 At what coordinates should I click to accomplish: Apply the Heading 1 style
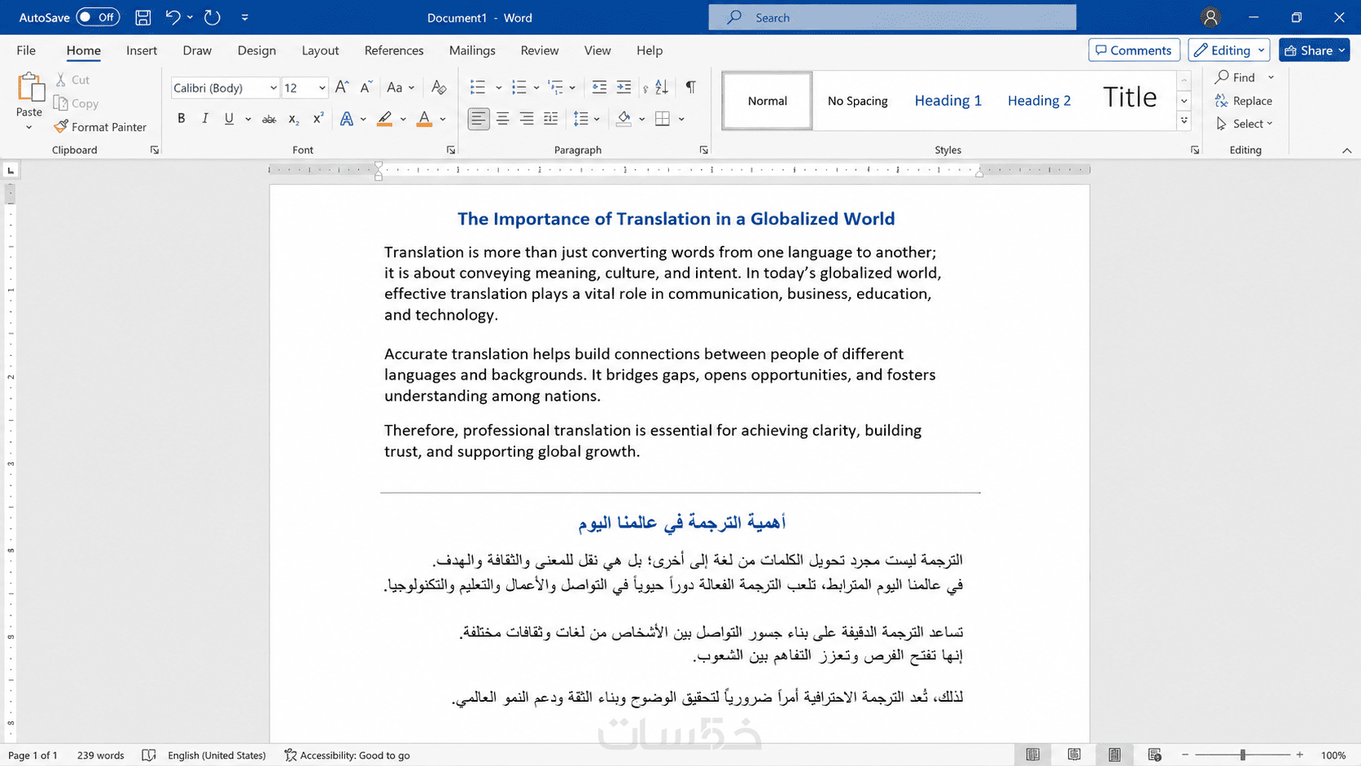(947, 101)
